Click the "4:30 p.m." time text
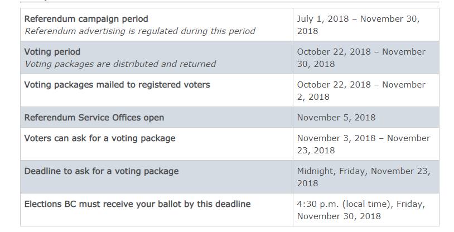Screen dimensions: 454x232 (x=316, y=204)
